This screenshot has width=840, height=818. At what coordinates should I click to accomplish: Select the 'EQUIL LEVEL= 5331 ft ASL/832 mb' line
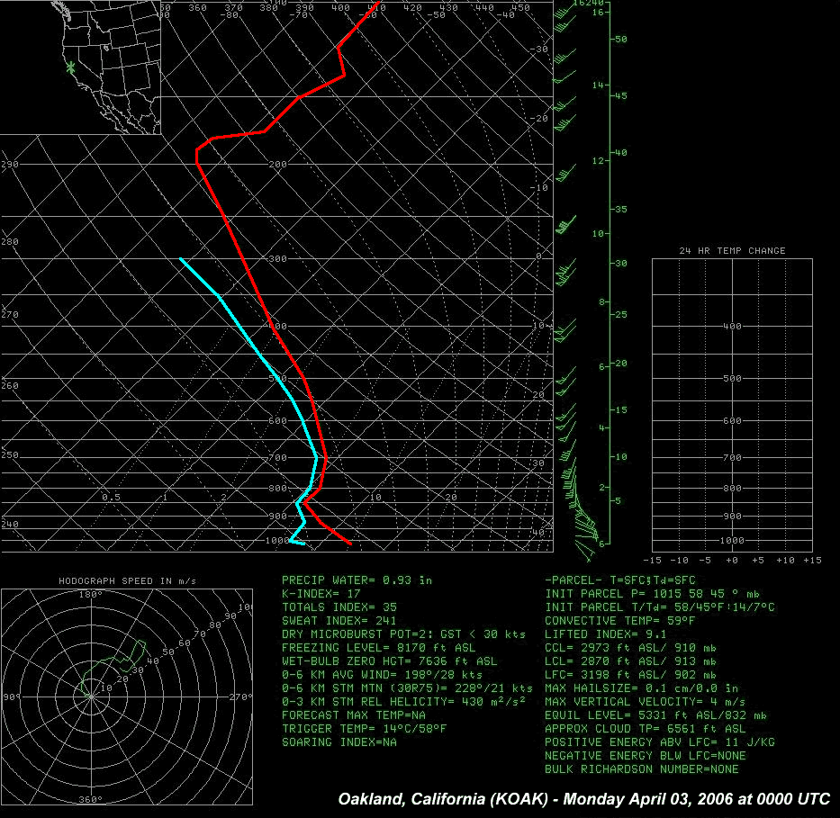[x=655, y=715]
